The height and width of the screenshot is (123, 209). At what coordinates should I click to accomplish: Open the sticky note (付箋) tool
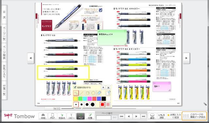[x=90, y=116]
